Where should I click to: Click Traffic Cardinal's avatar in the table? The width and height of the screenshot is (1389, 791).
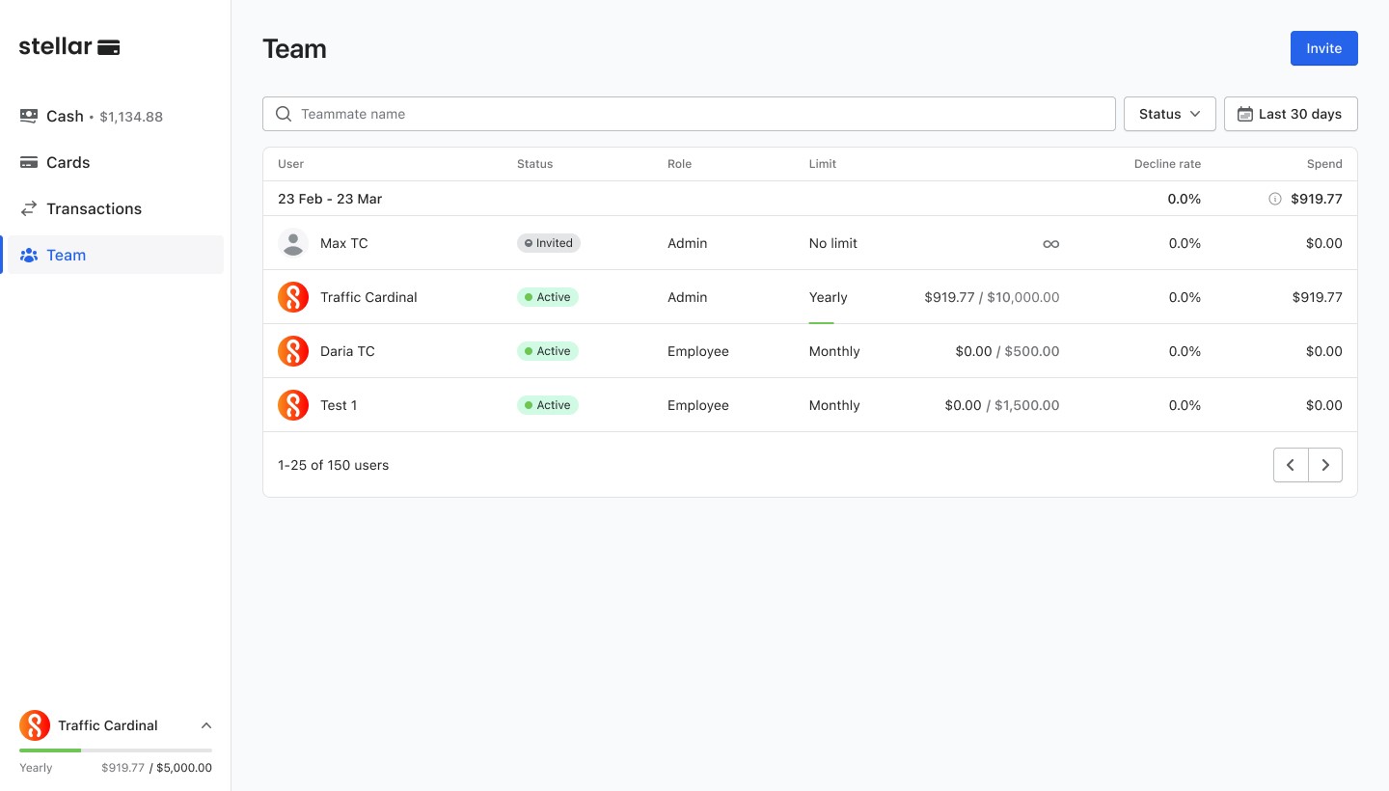(x=293, y=297)
